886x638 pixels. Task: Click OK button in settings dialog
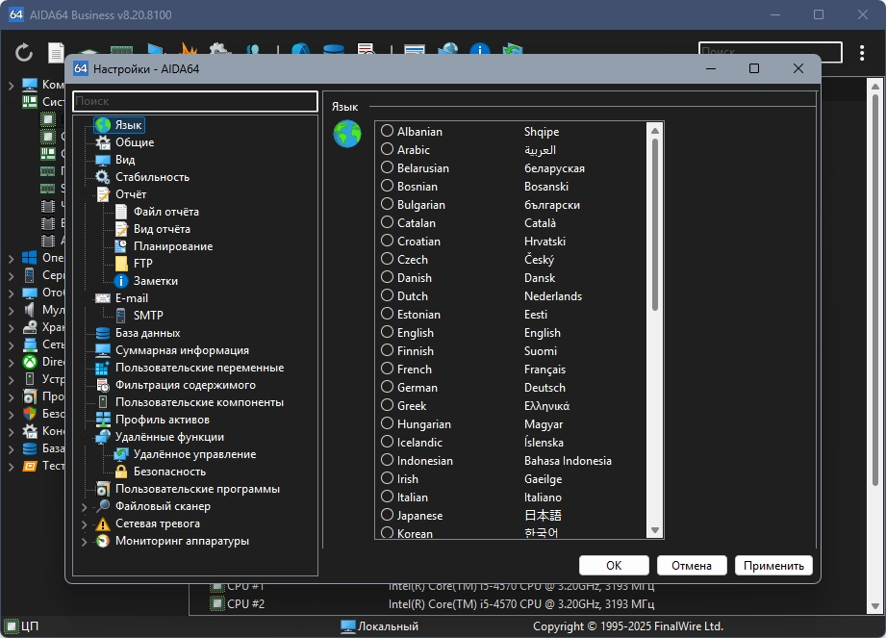pos(614,565)
